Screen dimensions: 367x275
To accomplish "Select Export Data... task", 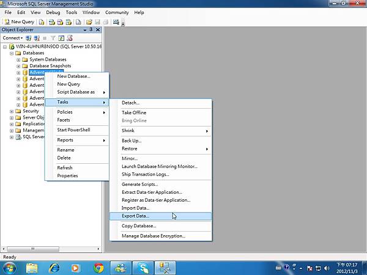I will (x=160, y=216).
